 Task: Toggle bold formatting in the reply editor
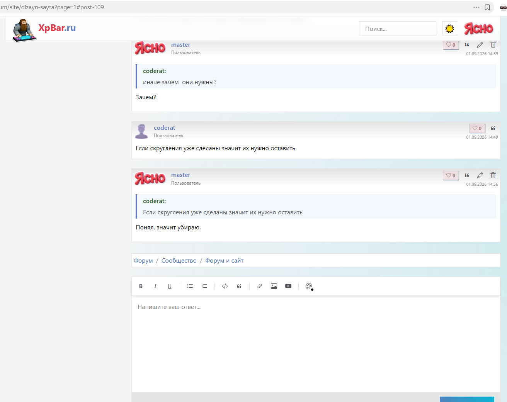point(141,286)
